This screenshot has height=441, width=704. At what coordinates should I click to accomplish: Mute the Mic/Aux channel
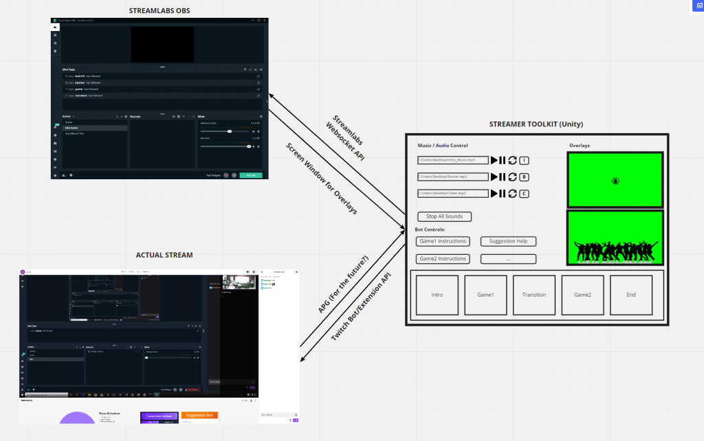tap(254, 146)
